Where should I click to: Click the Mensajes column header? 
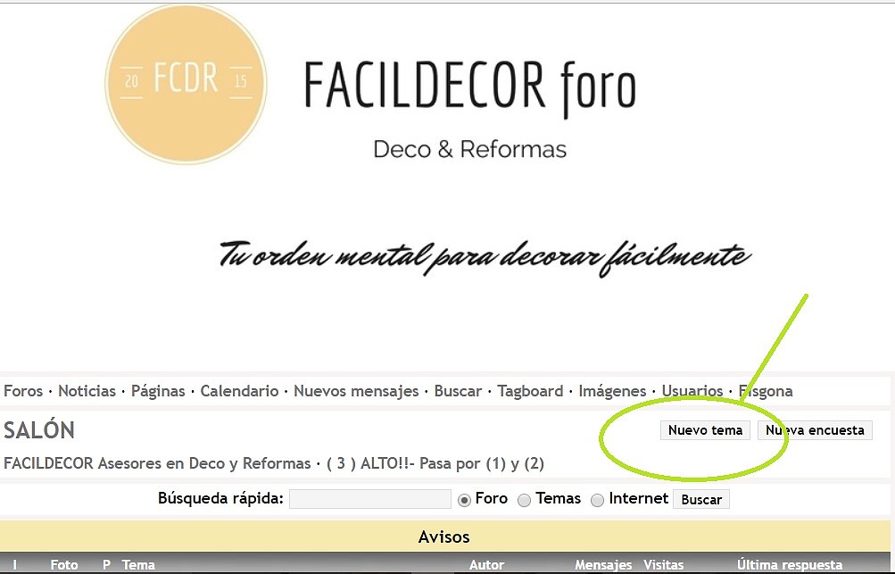pyautogui.click(x=603, y=565)
